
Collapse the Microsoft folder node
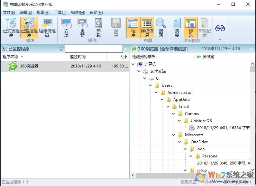pos(174,135)
